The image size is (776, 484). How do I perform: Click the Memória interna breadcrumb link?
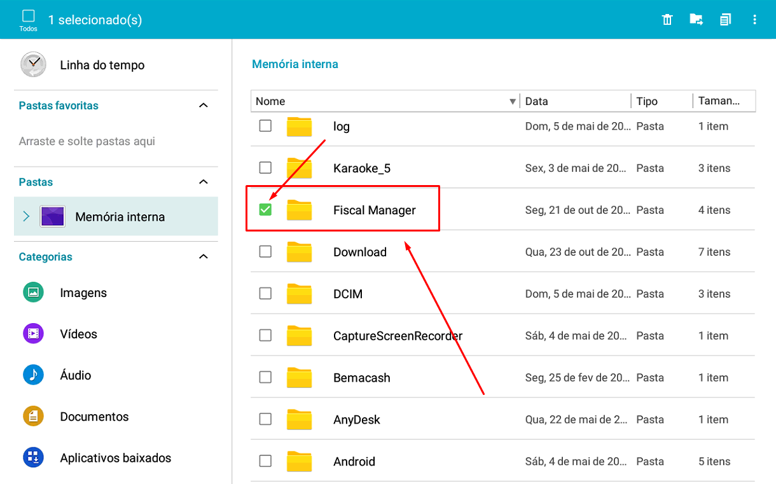point(295,64)
